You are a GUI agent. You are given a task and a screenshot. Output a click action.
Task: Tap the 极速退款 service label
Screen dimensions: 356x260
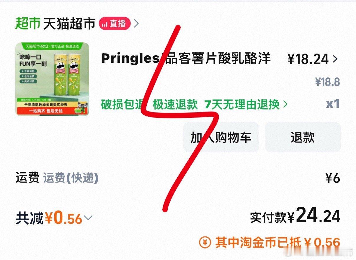tap(175, 104)
